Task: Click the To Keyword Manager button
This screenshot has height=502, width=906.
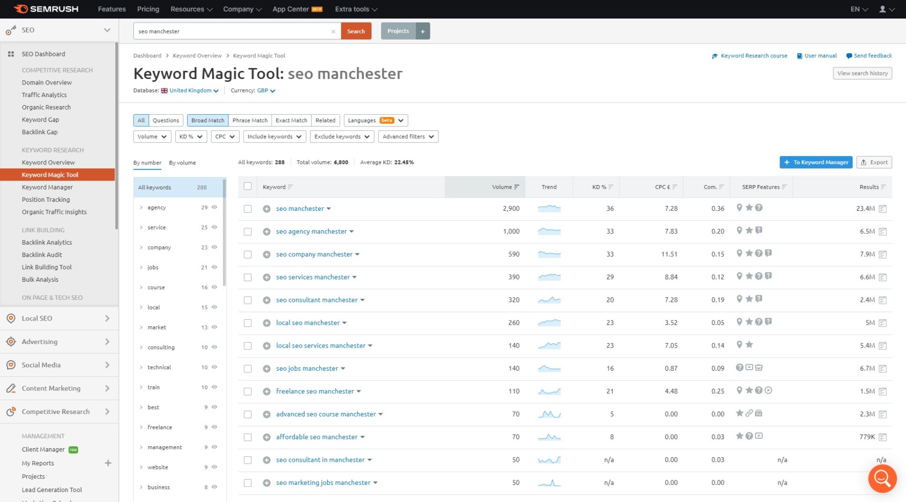Action: pyautogui.click(x=816, y=162)
